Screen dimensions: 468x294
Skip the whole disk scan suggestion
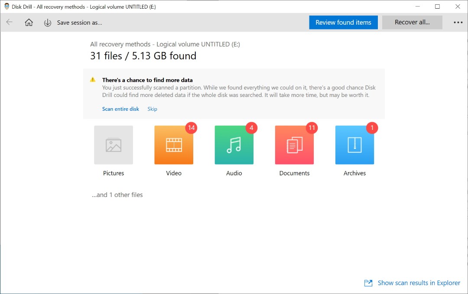point(152,109)
